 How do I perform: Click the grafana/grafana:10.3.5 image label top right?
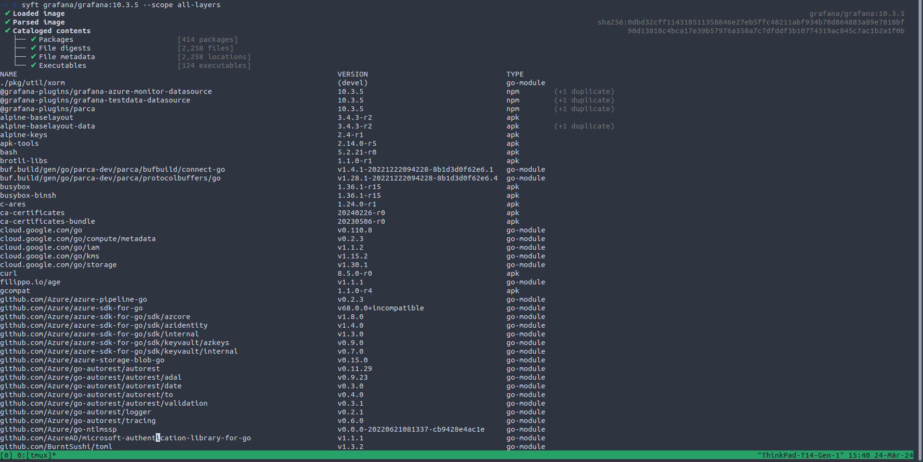click(857, 13)
